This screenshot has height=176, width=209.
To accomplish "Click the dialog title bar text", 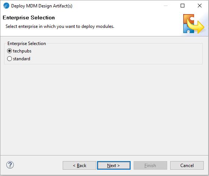I will click(x=42, y=6).
